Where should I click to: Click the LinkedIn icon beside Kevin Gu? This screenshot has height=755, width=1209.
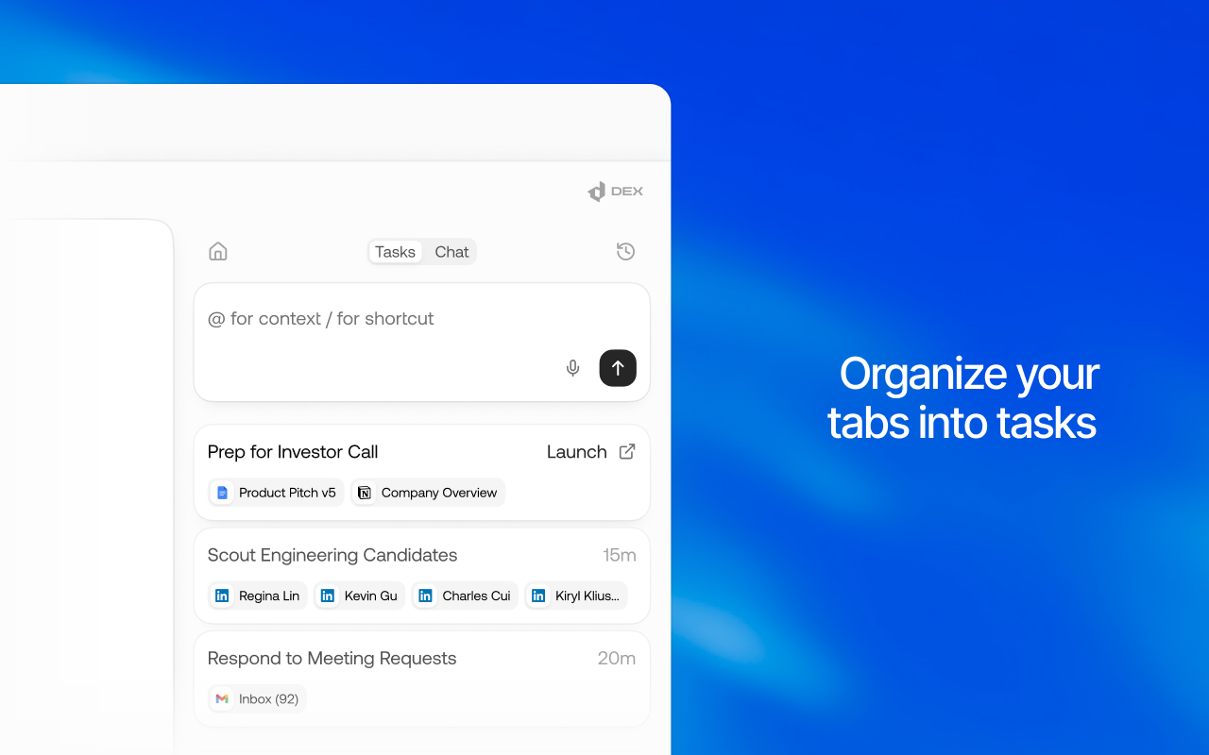(328, 596)
